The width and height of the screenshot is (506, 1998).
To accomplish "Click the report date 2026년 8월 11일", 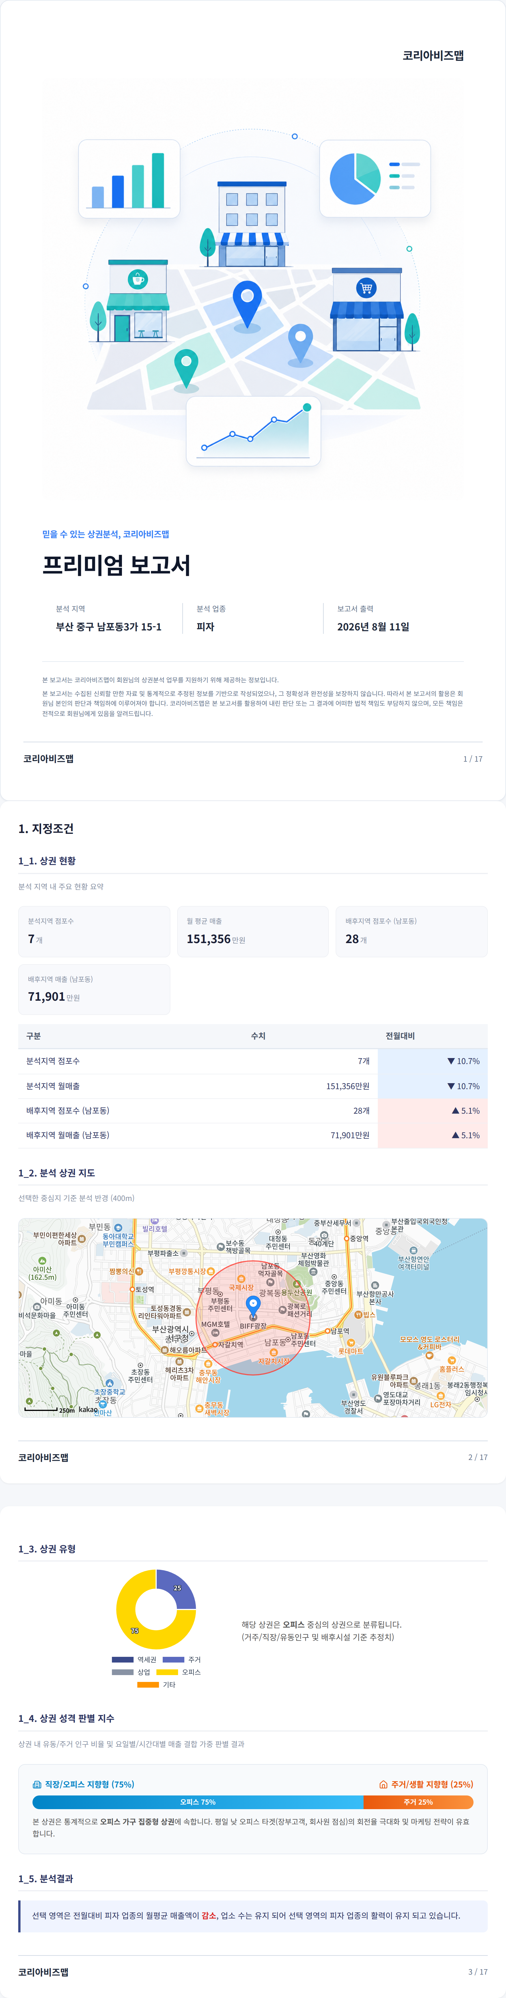I will [x=373, y=627].
